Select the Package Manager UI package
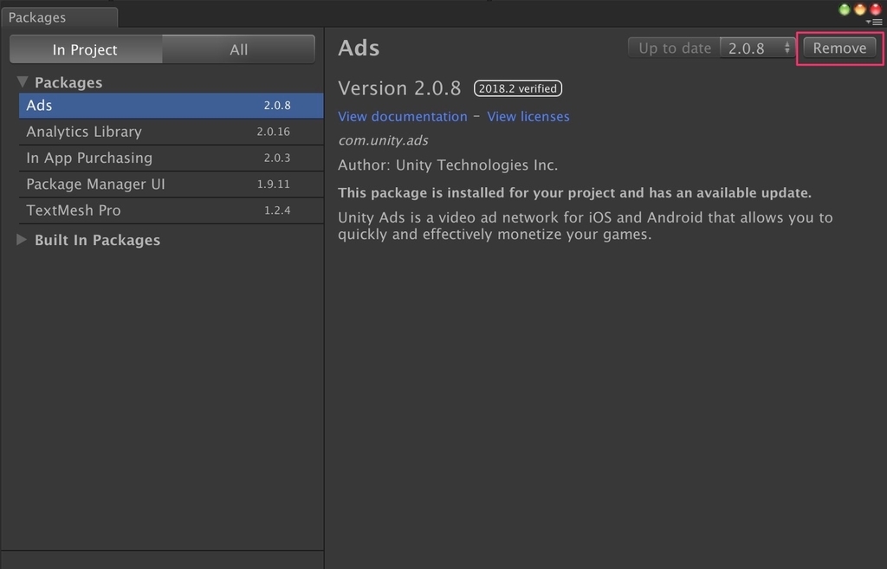887x569 pixels. tap(171, 184)
